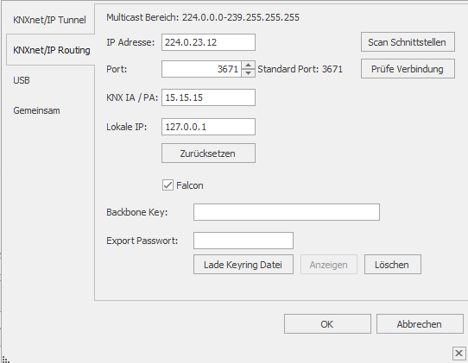Image resolution: width=468 pixels, height=363 pixels.
Task: Click Lade Keyring Datei button
Action: (x=243, y=265)
